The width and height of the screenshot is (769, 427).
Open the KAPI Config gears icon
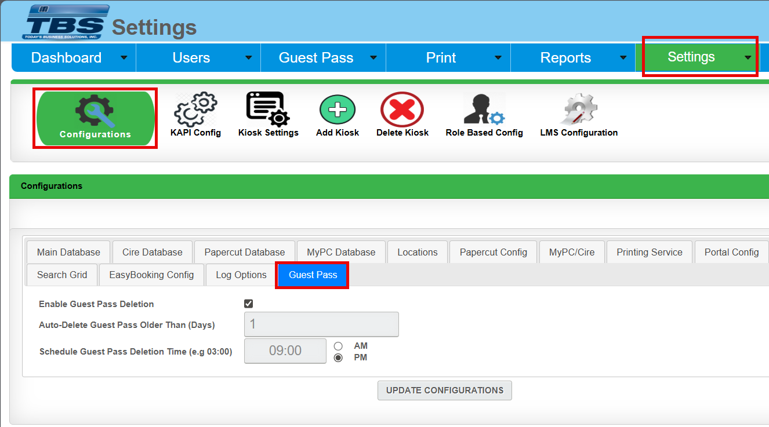coord(195,110)
